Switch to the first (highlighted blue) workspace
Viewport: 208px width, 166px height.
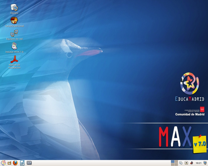point(173,162)
